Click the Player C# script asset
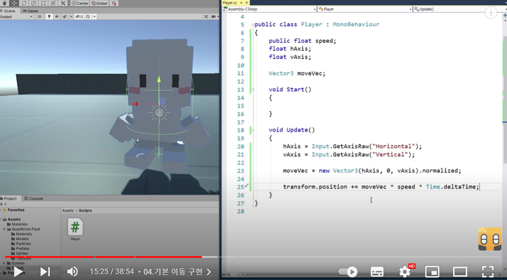This screenshot has width=507, height=280. coord(75,229)
